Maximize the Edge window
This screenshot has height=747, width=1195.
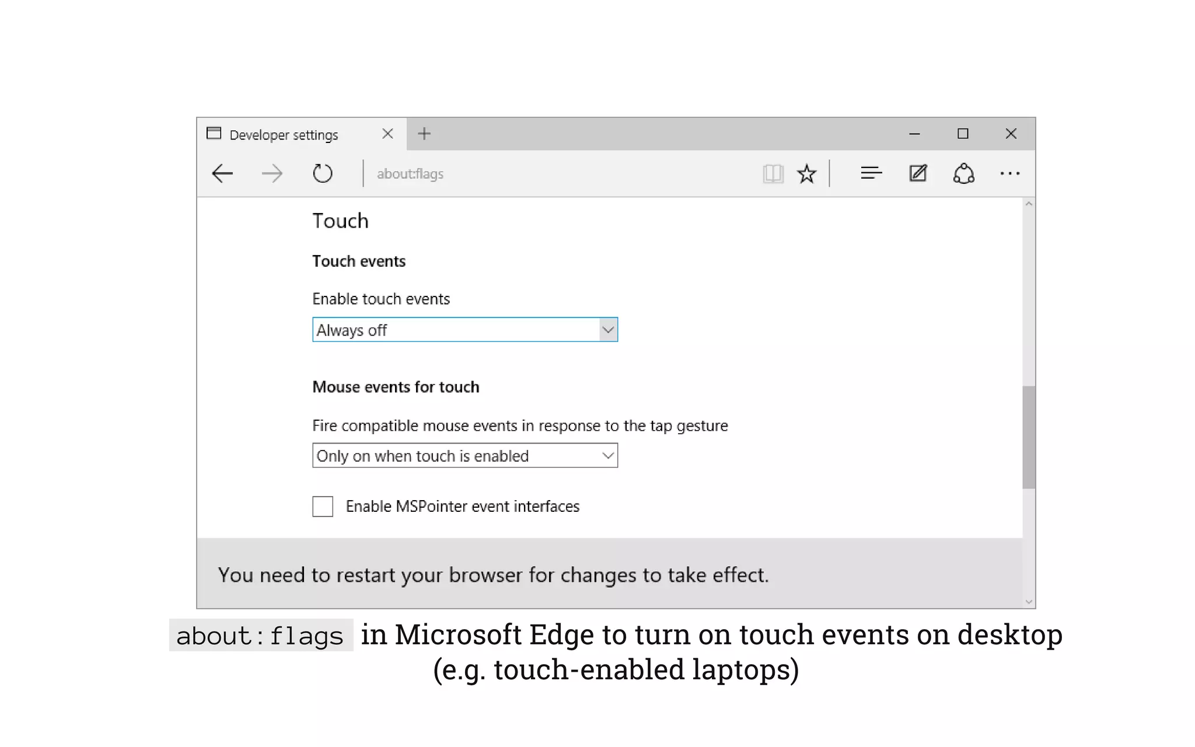[963, 134]
